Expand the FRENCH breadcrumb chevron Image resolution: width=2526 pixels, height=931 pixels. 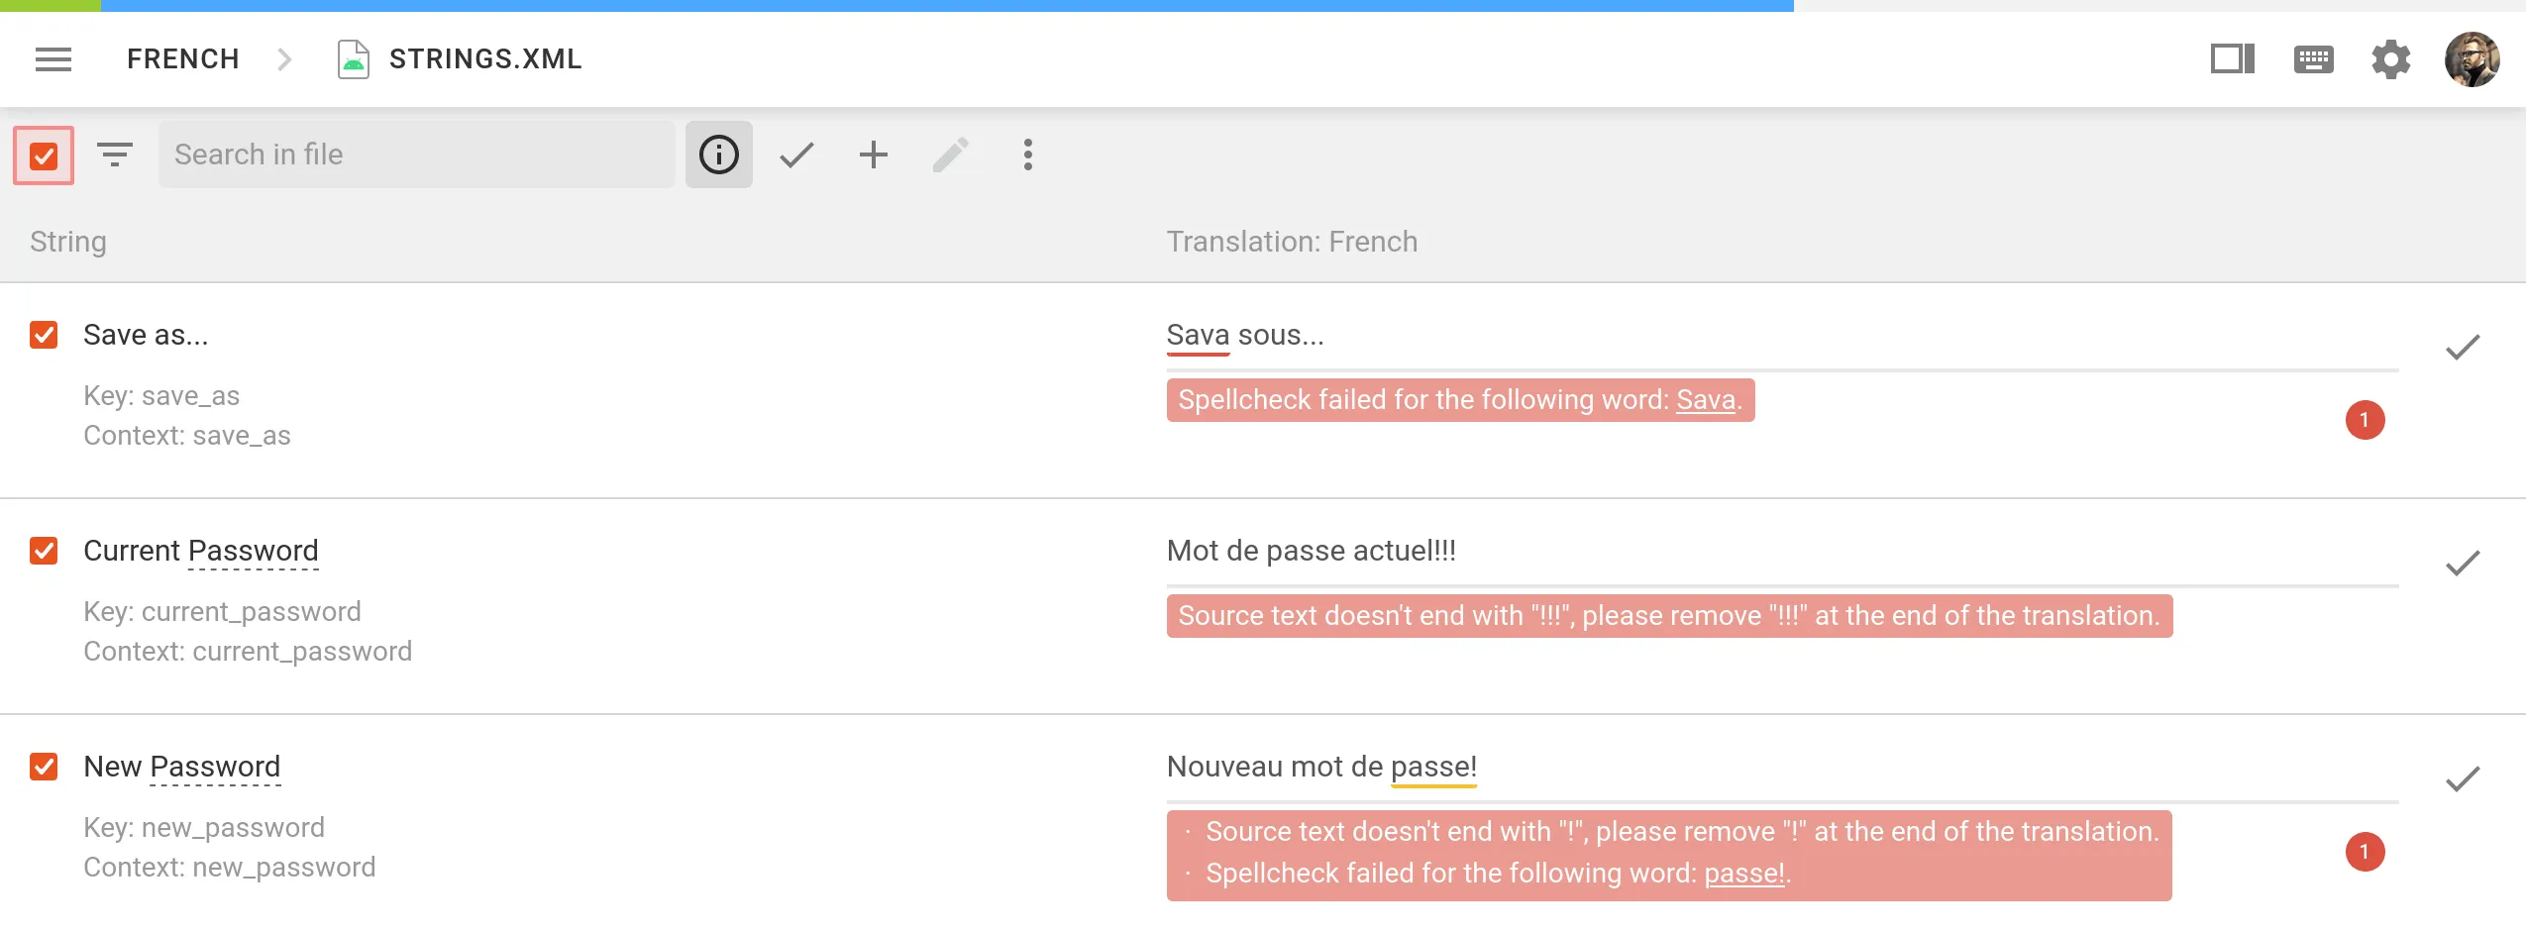[285, 58]
